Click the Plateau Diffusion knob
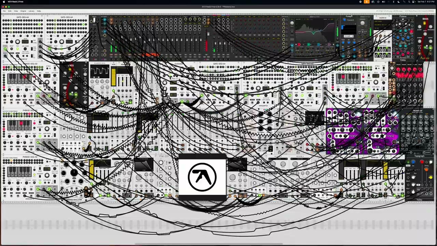Screen dimensions: 437x246 [x=403, y=39]
